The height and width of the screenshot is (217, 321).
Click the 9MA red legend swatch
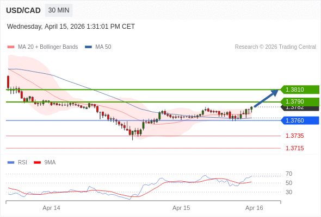(37, 163)
